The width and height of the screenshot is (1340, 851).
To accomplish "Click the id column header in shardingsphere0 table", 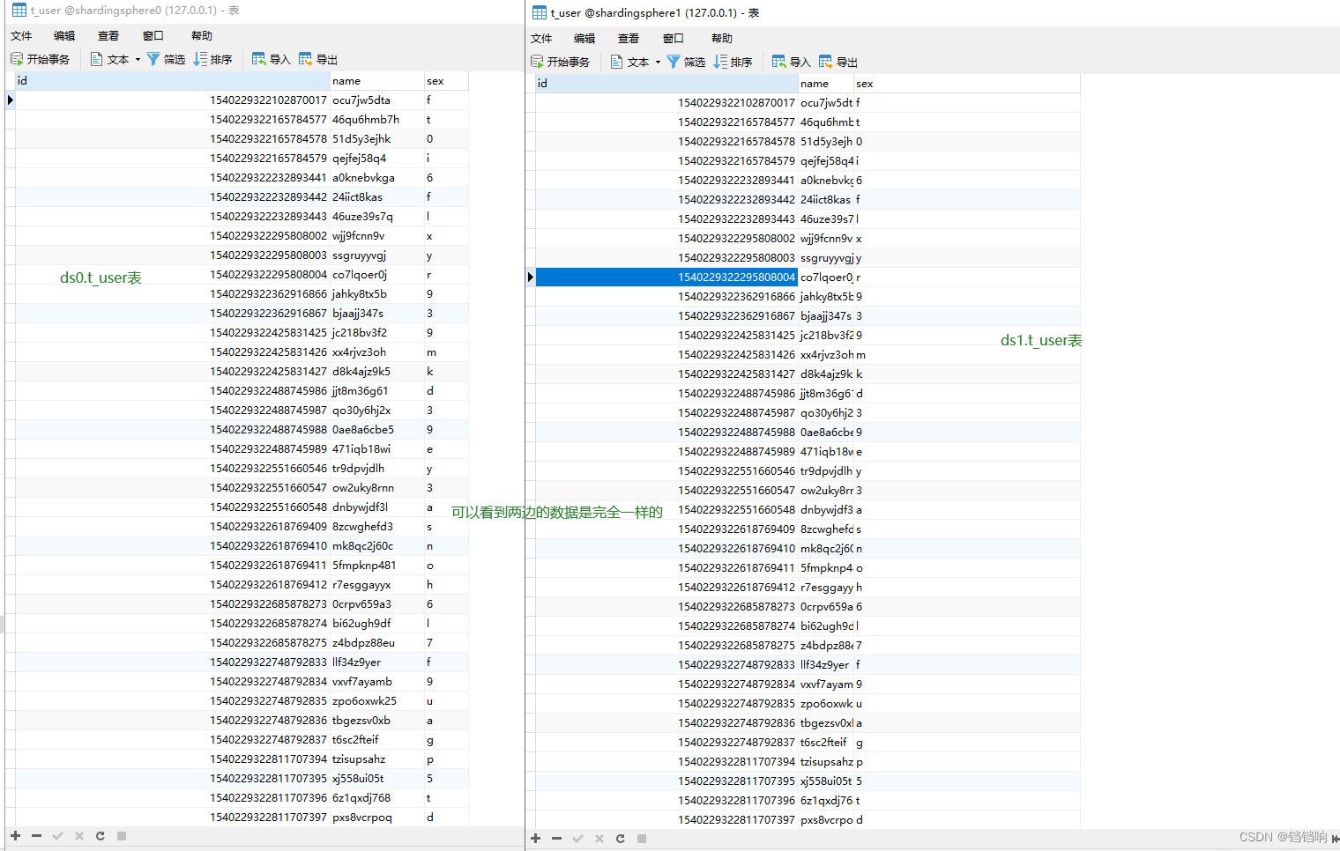I will coord(173,81).
